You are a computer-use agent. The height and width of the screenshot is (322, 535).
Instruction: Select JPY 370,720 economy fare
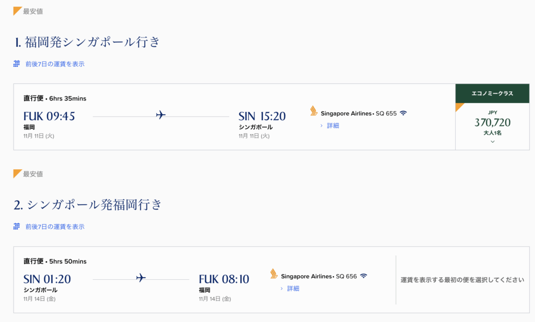pyautogui.click(x=492, y=122)
